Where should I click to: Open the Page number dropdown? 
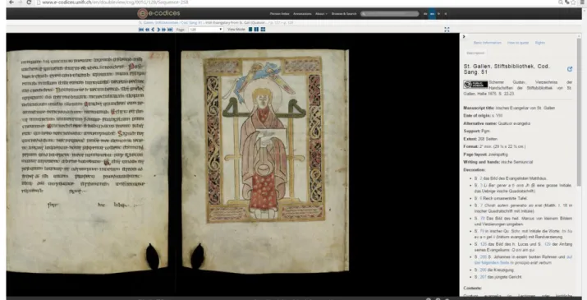tap(206, 30)
